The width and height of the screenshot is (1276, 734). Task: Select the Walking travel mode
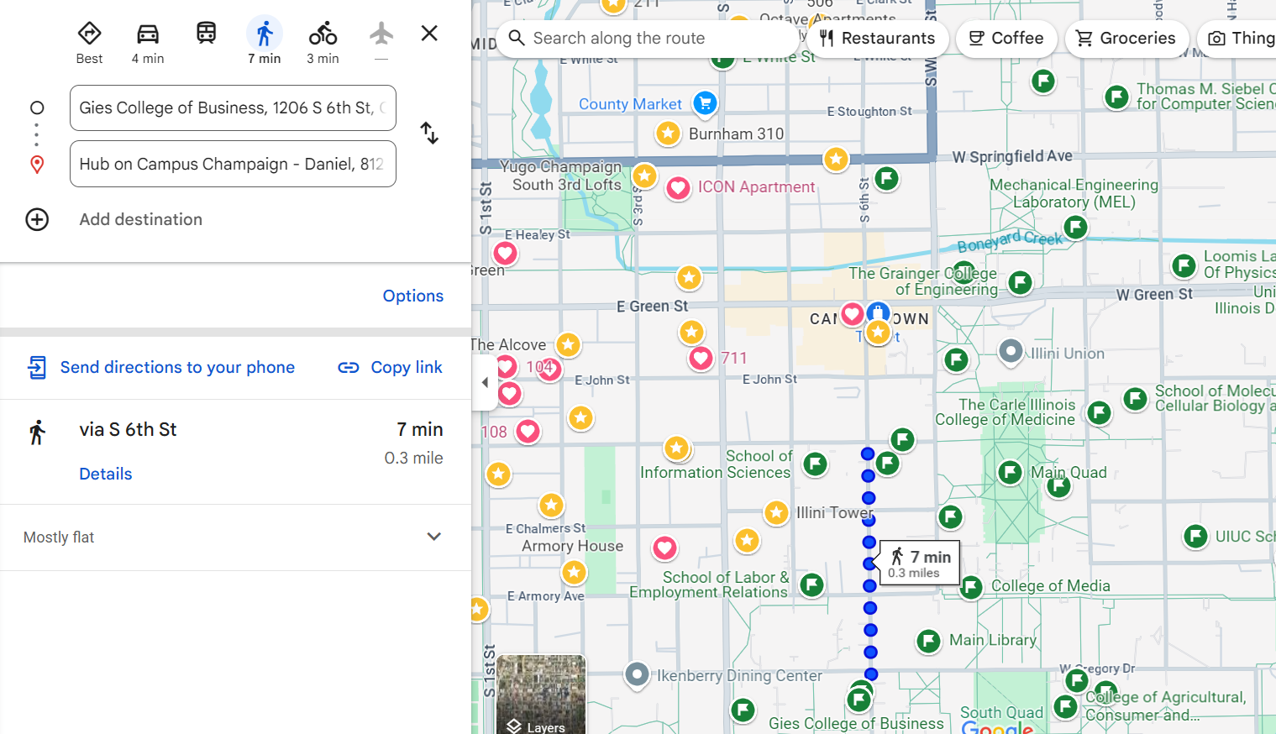264,42
